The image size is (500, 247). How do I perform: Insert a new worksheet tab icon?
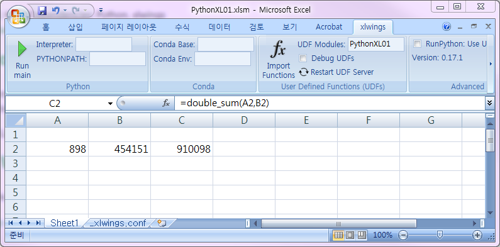point(162,223)
